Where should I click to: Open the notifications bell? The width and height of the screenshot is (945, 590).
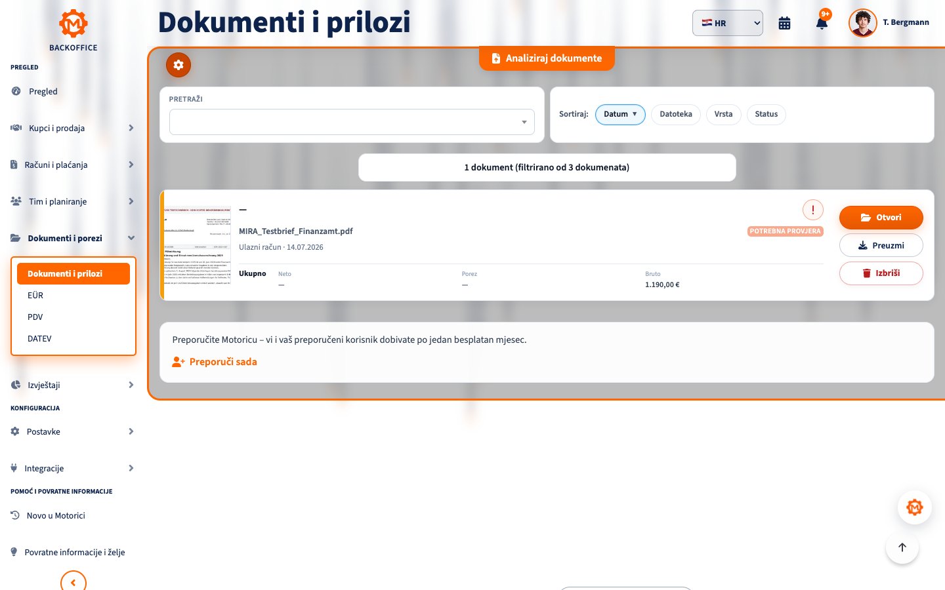(822, 24)
